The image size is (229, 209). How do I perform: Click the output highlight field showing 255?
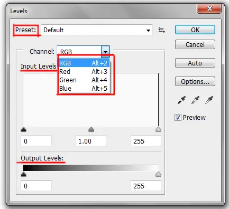click(x=145, y=186)
